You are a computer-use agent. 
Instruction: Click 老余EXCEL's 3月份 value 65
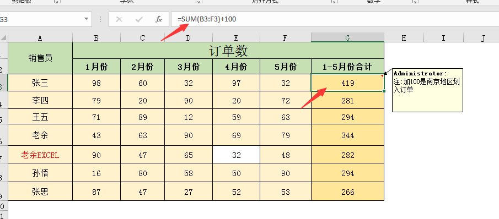click(x=189, y=155)
